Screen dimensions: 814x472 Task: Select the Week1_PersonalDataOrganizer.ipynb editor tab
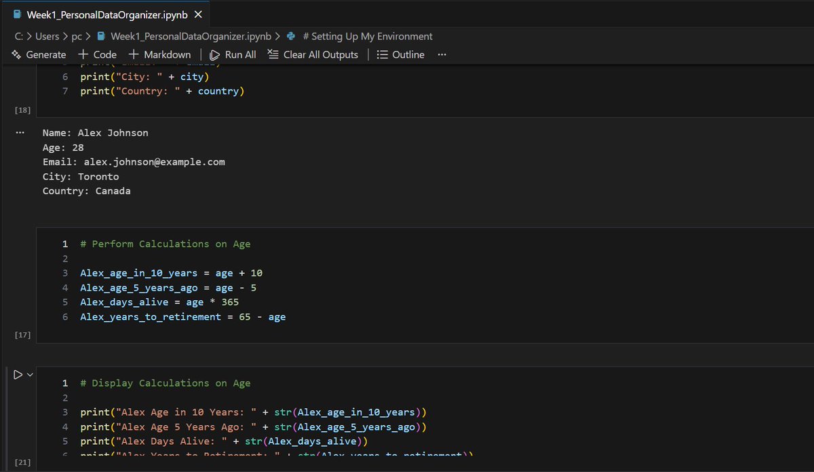click(107, 14)
